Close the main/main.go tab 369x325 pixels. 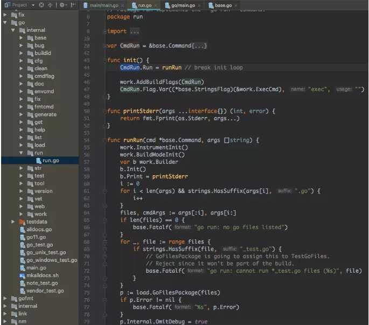pos(122,5)
